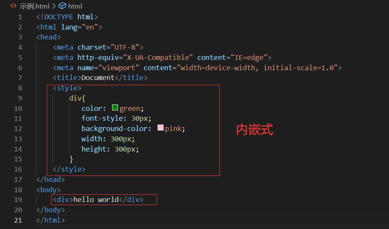
Task: Click the closing body tag
Action: (x=51, y=210)
